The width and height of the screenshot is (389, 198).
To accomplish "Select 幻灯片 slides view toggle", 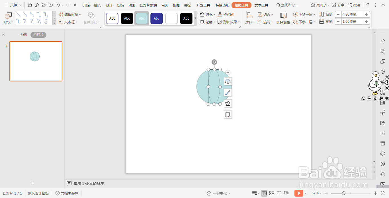I will tap(38, 35).
